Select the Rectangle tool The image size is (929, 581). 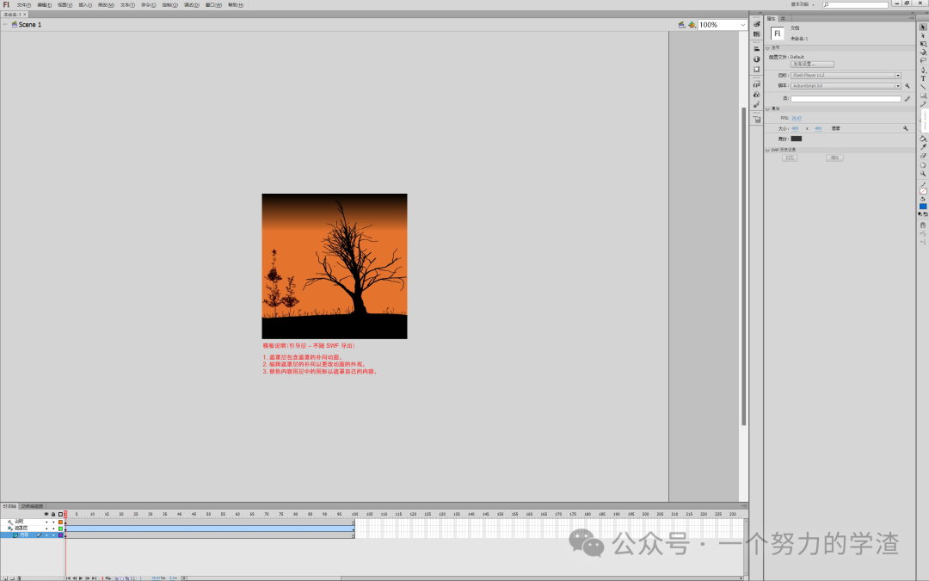(x=922, y=96)
